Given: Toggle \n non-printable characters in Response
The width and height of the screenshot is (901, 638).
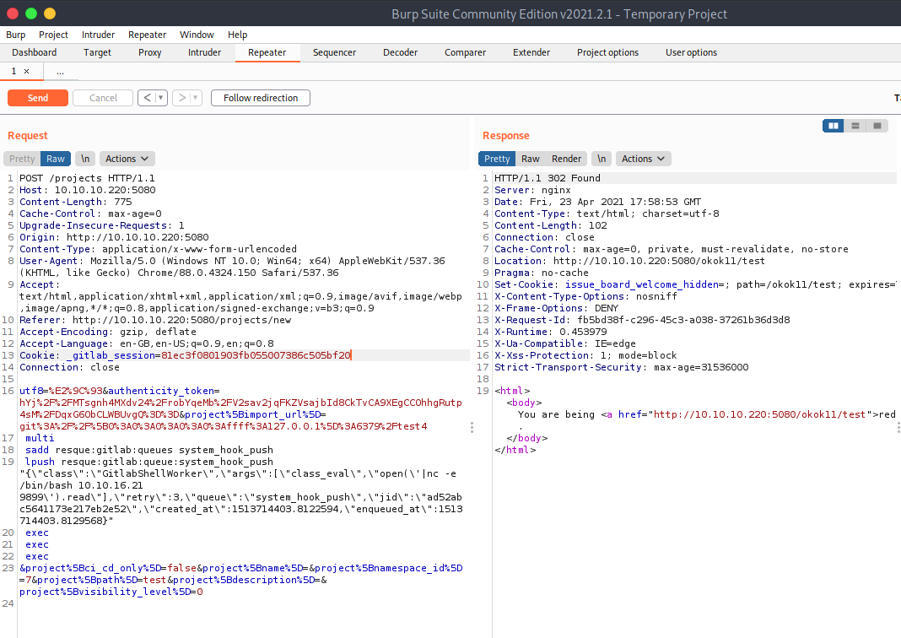Looking at the screenshot, I should (601, 159).
